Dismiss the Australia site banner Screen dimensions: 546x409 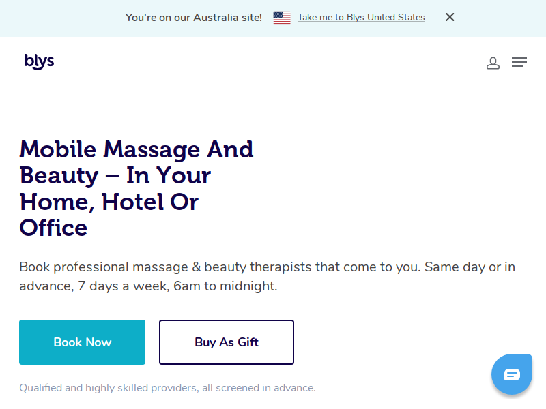point(450,17)
